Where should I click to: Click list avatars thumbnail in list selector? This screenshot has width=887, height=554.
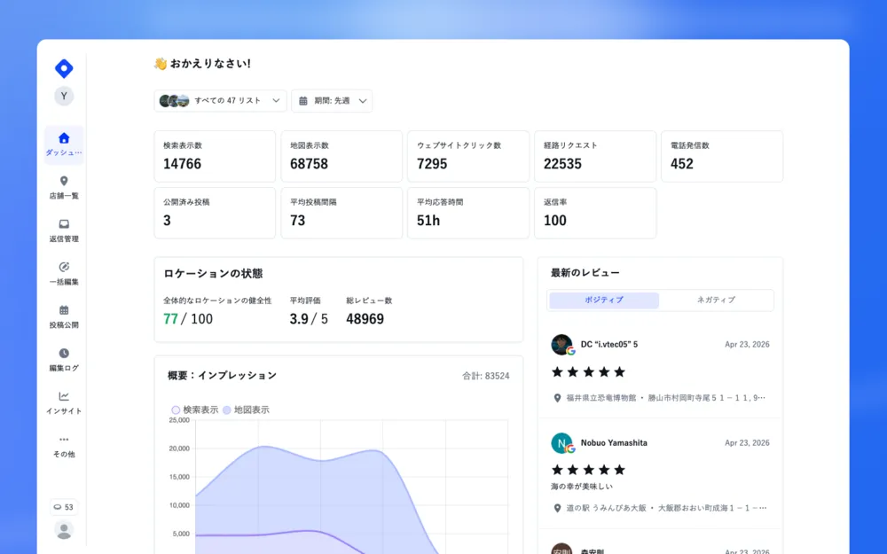pyautogui.click(x=174, y=101)
